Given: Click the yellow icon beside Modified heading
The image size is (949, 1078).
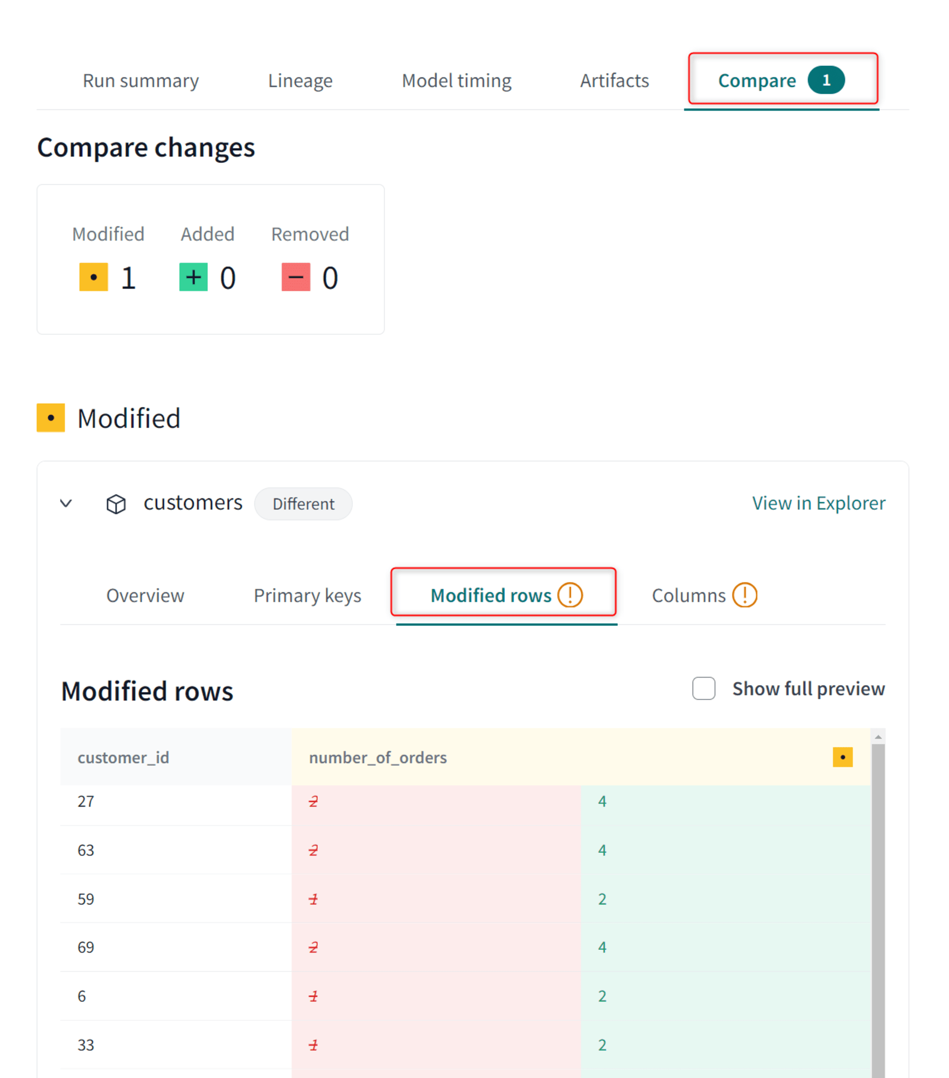Looking at the screenshot, I should 51,418.
